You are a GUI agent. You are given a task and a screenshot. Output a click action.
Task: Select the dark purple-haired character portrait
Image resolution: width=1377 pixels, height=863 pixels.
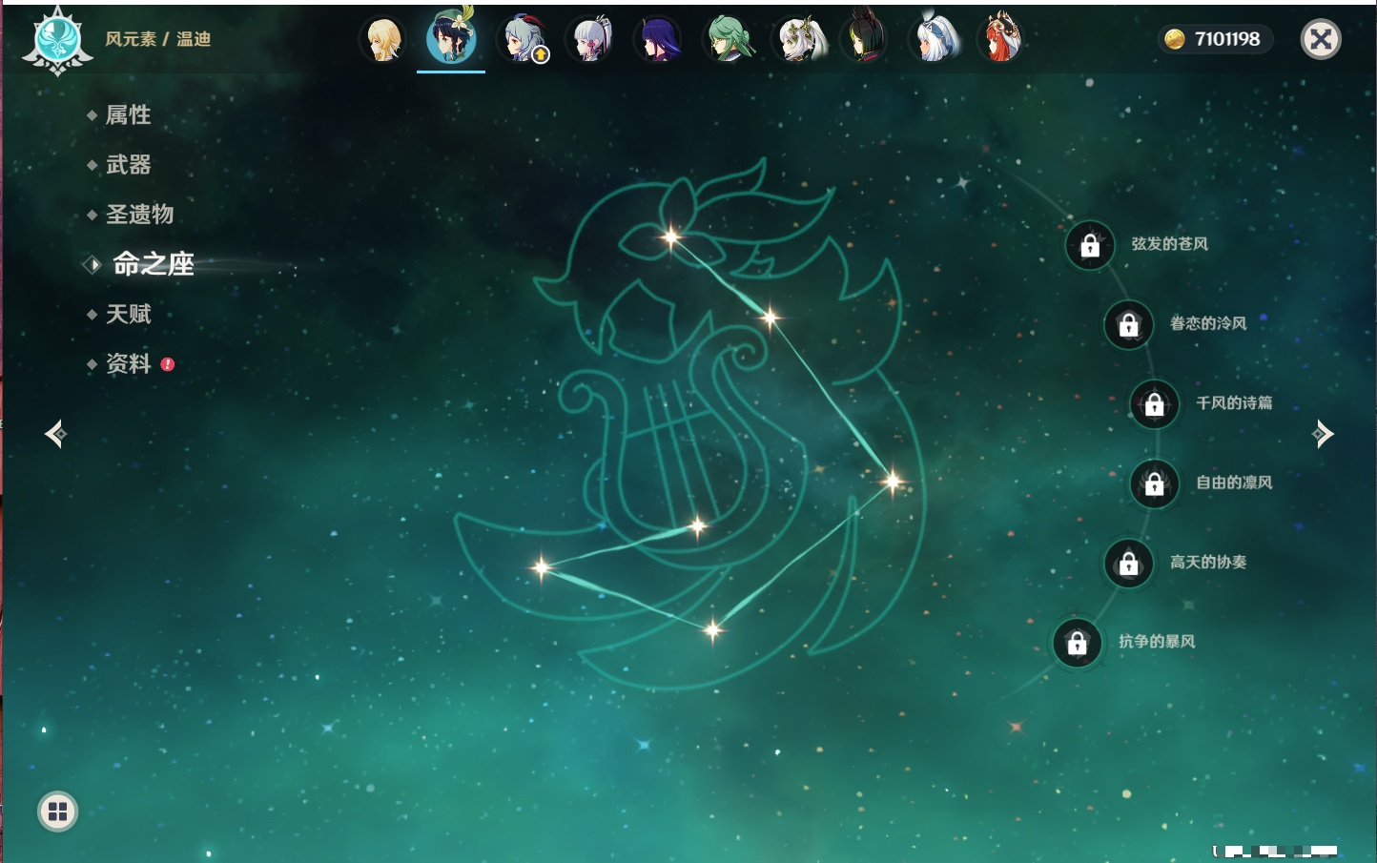pyautogui.click(x=658, y=40)
